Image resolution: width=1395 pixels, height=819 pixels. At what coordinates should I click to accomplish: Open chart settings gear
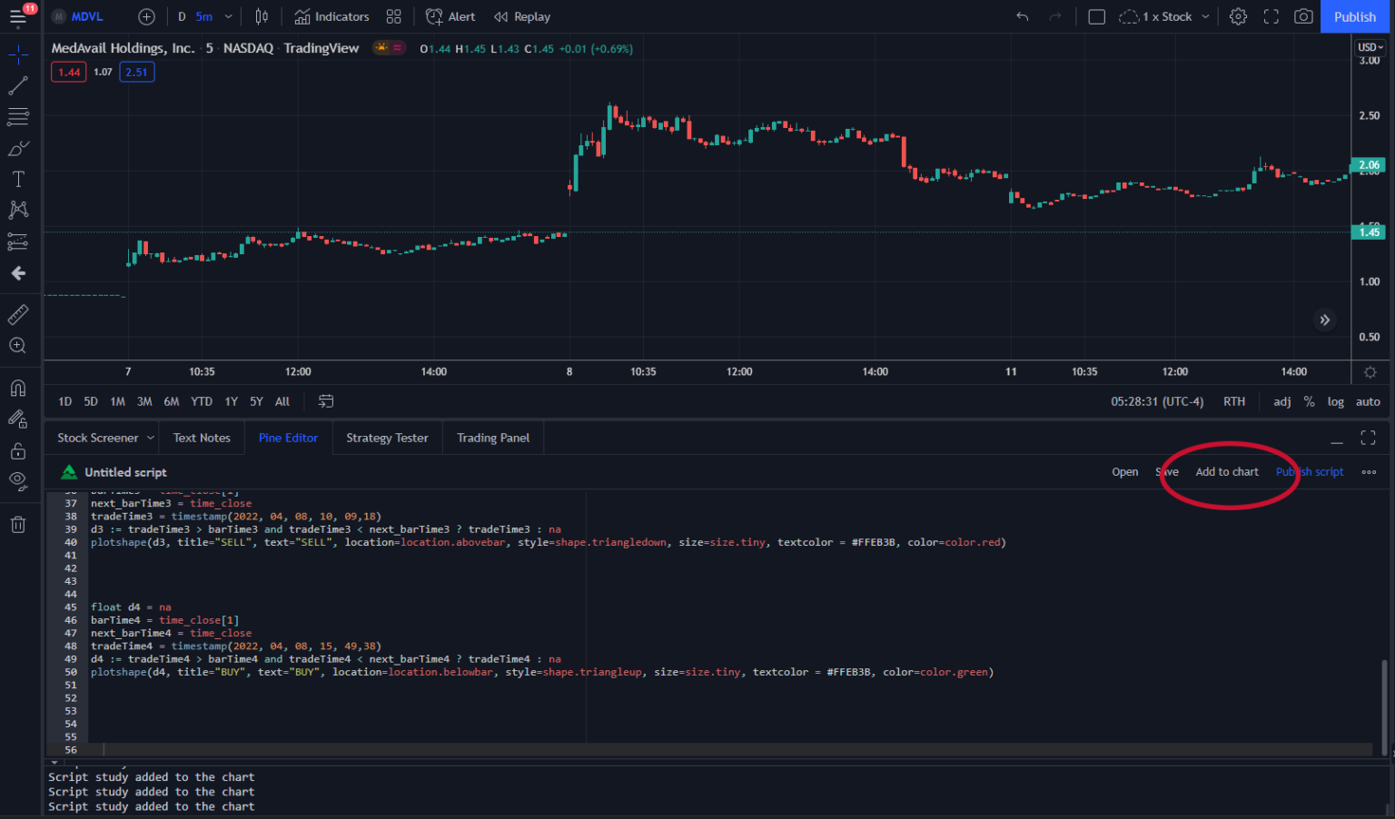(x=1238, y=16)
